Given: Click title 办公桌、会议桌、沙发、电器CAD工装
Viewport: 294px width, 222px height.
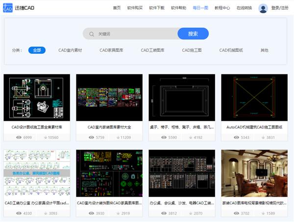Looking at the screenshot, I should pyautogui.click(x=182, y=203).
